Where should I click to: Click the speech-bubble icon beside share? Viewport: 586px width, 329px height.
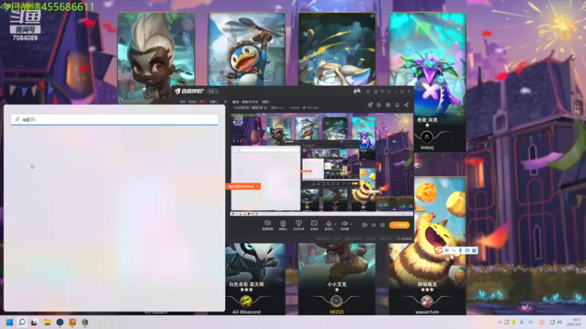tap(397, 105)
